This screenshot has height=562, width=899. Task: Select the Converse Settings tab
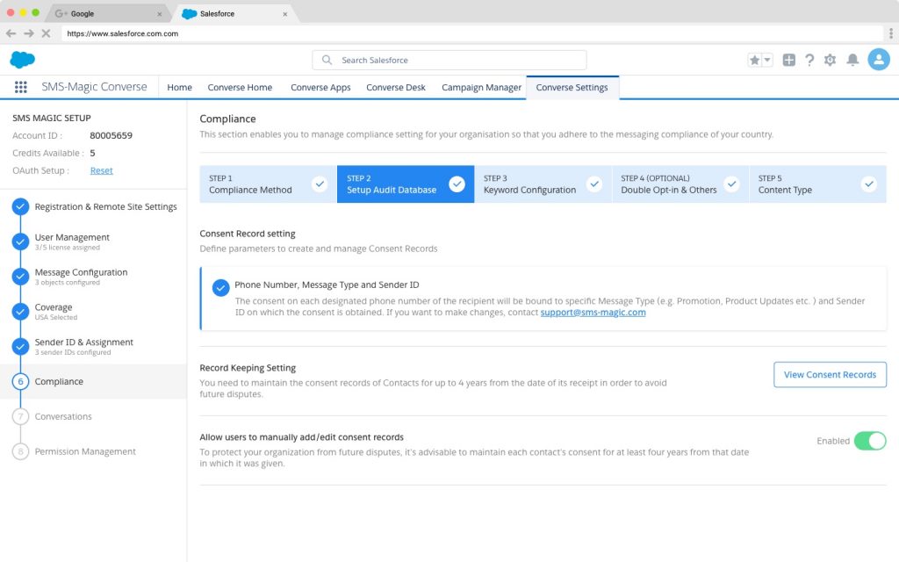tap(572, 87)
